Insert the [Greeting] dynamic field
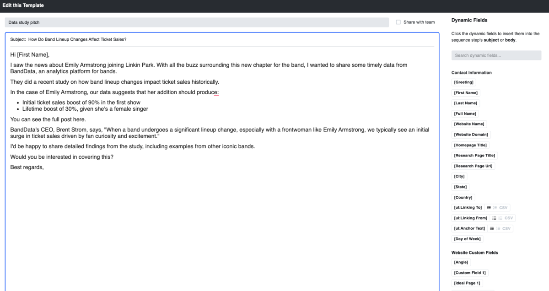The width and height of the screenshot is (549, 291). 463,82
